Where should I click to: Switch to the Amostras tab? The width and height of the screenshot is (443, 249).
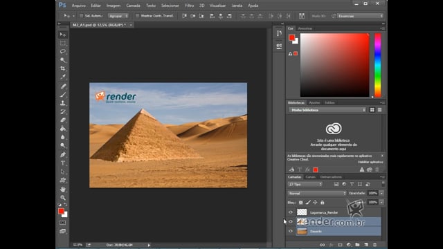tap(305, 28)
